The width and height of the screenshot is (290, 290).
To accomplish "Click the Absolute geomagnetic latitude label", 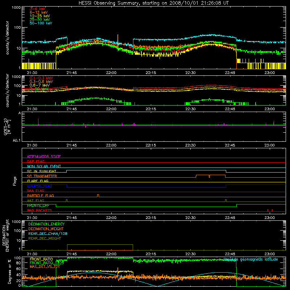I will [x=250, y=259].
